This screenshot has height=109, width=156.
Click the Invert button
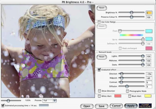102,26
